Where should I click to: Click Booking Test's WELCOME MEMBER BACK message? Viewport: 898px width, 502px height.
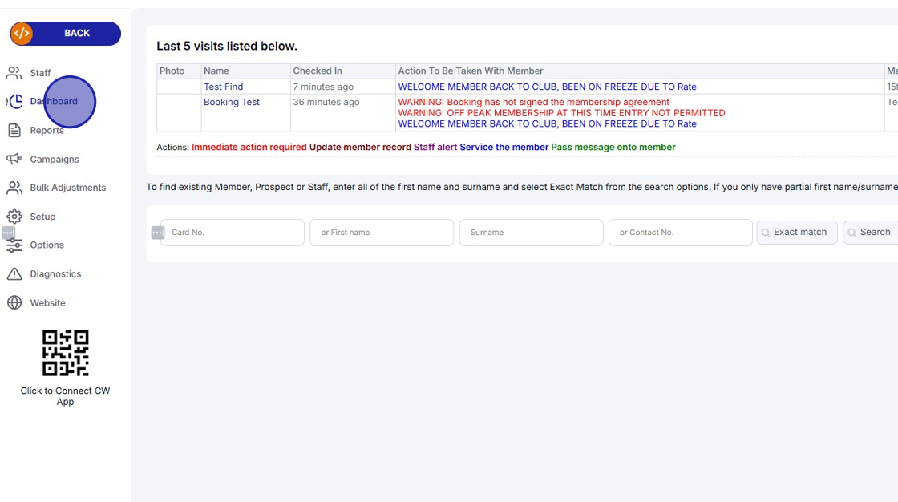tap(547, 123)
